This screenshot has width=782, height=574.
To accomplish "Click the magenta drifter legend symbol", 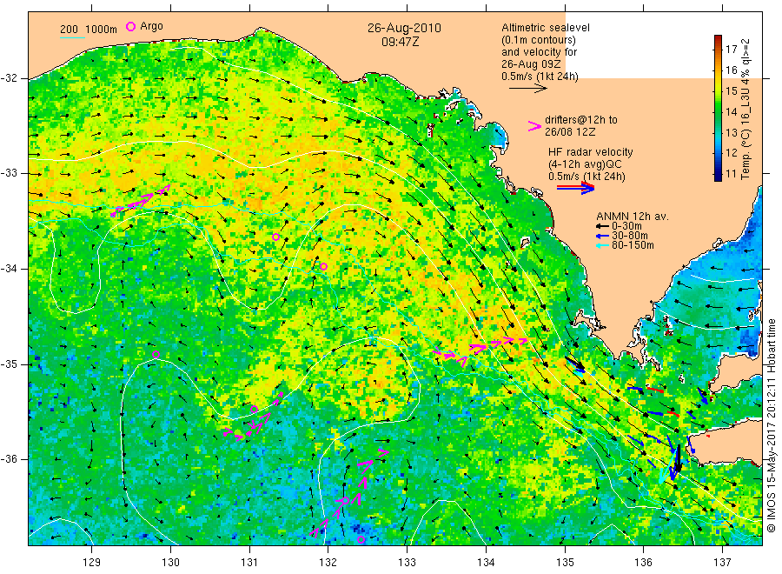I will pyautogui.click(x=534, y=126).
